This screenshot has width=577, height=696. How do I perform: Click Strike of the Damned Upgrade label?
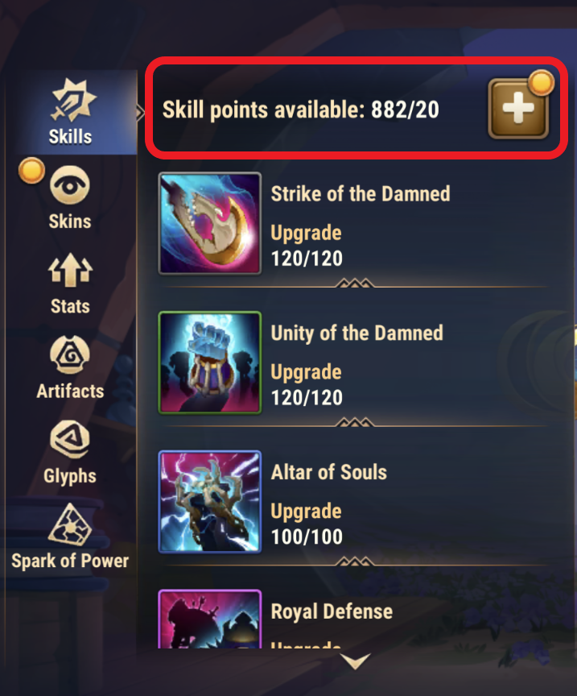pyautogui.click(x=306, y=233)
